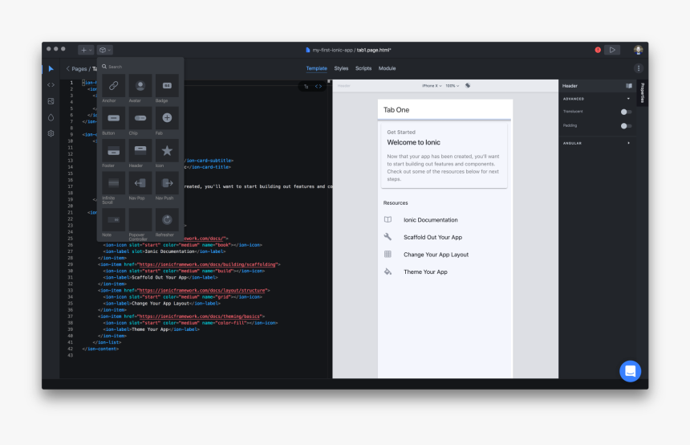The height and width of the screenshot is (445, 690).
Task: Open the 100% zoom dropdown
Action: tap(452, 86)
